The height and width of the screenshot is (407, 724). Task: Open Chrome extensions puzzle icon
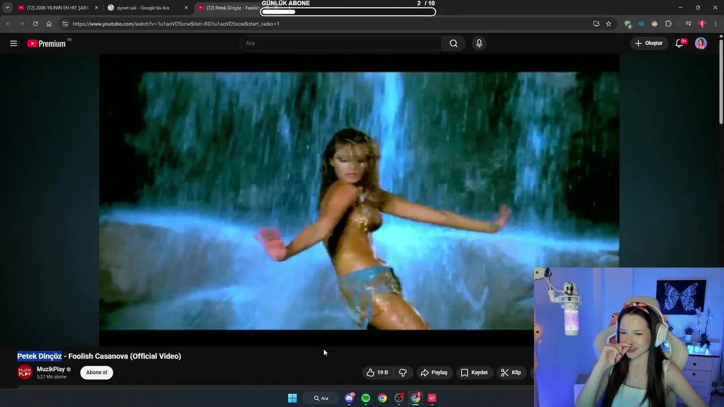click(668, 24)
